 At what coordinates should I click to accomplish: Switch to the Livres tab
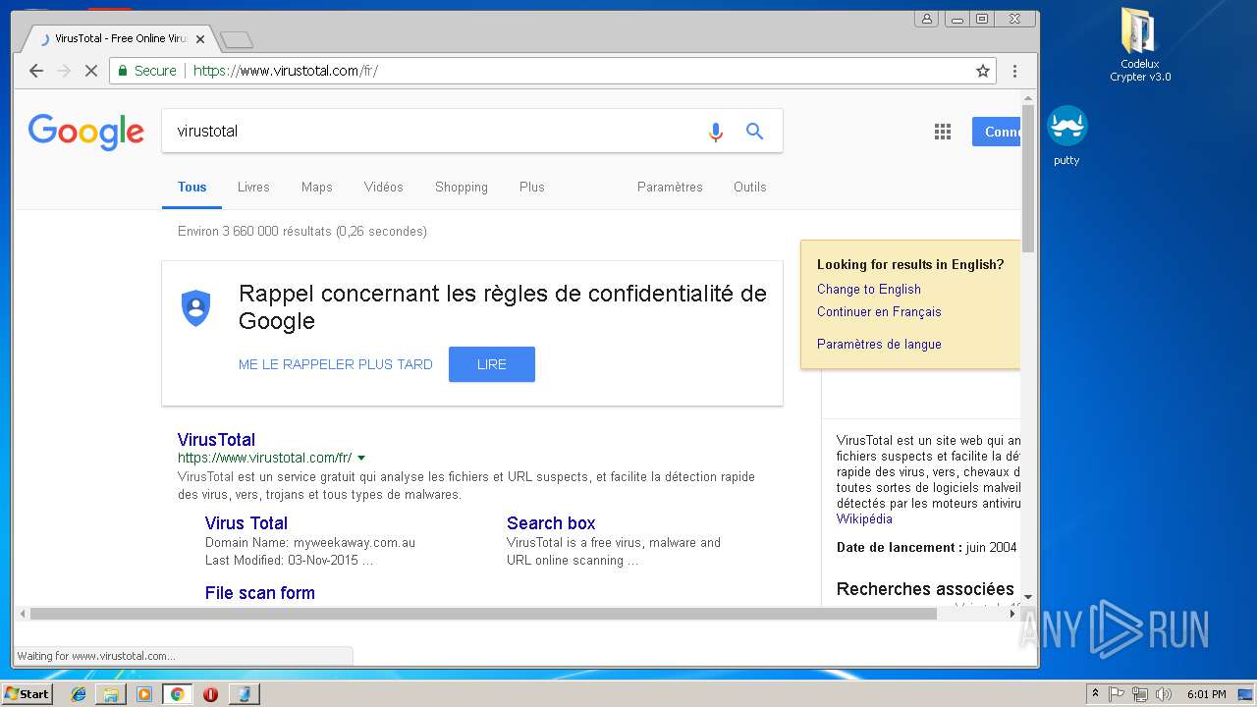click(253, 187)
